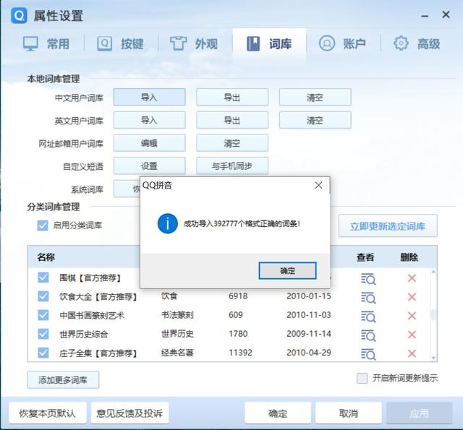Image resolution: width=463 pixels, height=430 pixels.
Task: Delete the 庄子全集 dictionary with red X
Action: (x=412, y=353)
